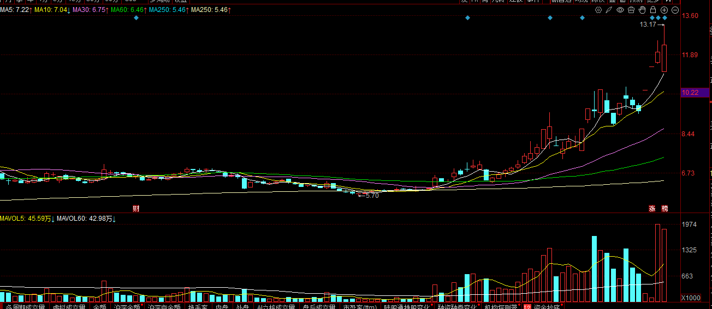The width and height of the screenshot is (712, 309).
Task: Toggle the eye visibility icon
Action: (620, 10)
